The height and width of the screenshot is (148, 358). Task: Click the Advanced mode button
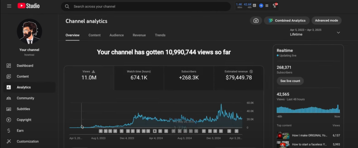[x=326, y=21]
